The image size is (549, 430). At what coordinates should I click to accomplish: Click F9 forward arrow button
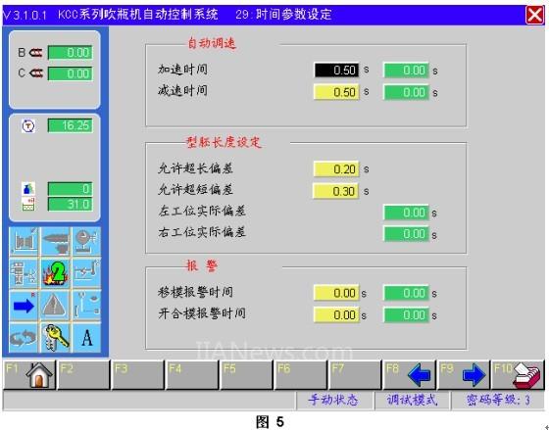click(x=463, y=375)
